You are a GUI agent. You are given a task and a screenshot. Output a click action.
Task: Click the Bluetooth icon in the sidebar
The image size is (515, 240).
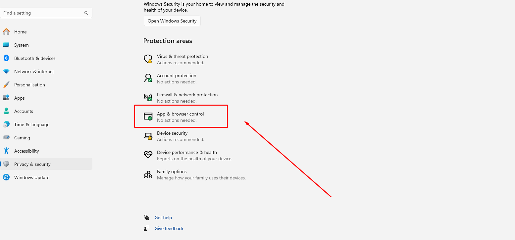[x=6, y=58]
